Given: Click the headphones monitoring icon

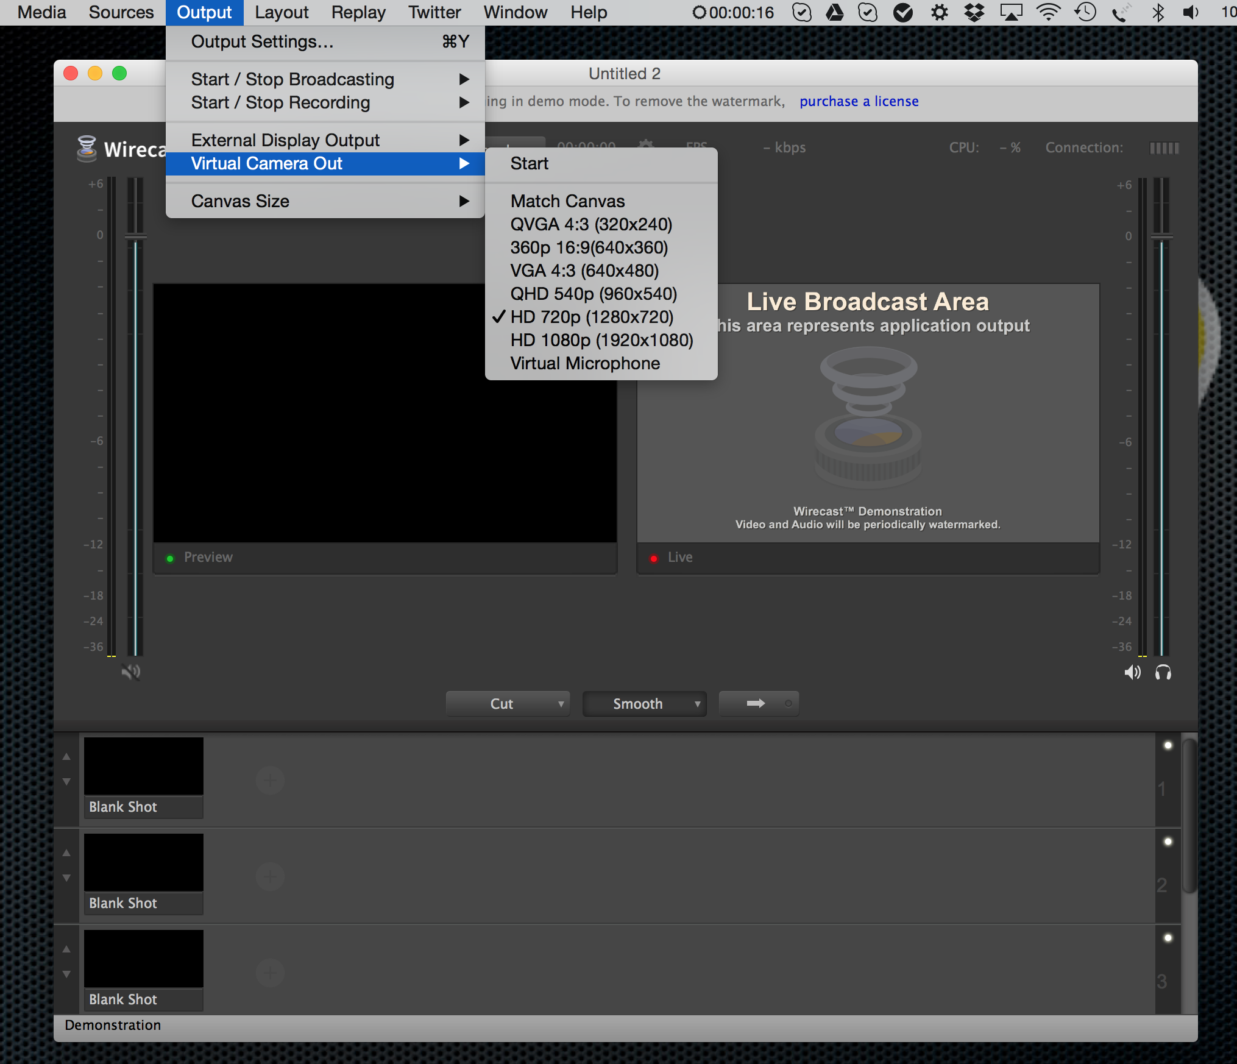Looking at the screenshot, I should (x=1163, y=672).
